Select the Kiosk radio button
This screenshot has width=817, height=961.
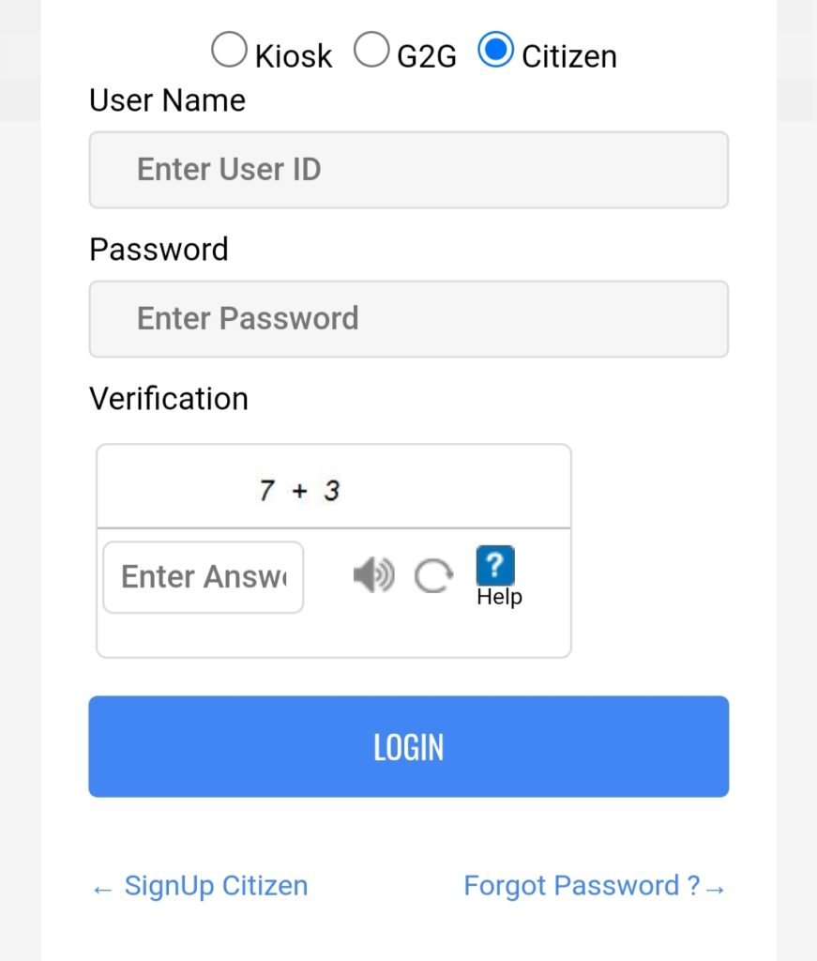(229, 51)
